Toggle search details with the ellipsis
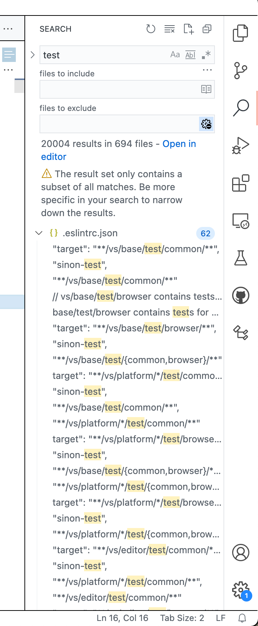The image size is (258, 626). click(x=207, y=70)
